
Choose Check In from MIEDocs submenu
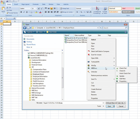click(x=122, y=71)
